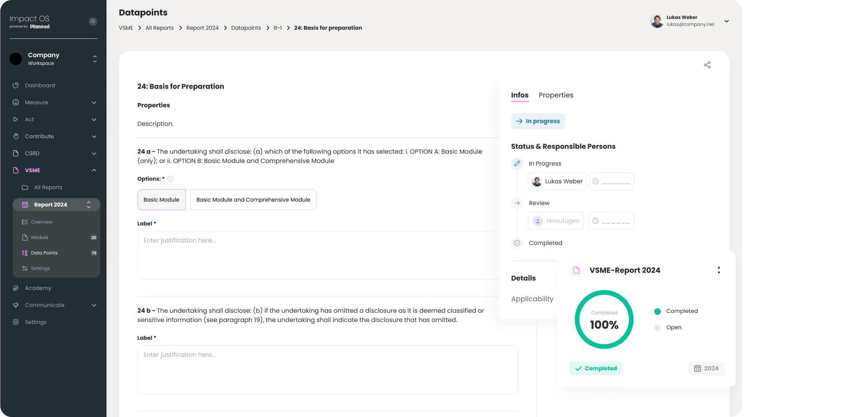Viewport: 863px width, 417px height.
Task: Set the Review due date field
Action: (x=611, y=221)
